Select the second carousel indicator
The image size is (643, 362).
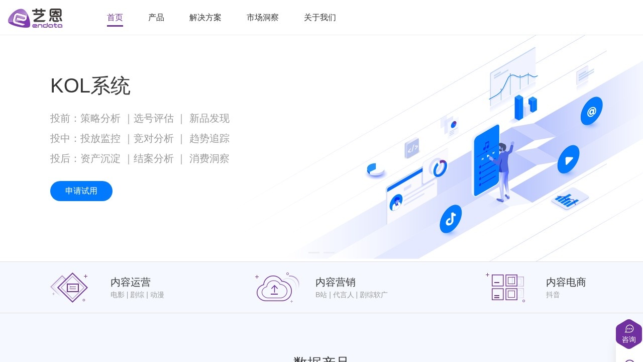click(x=329, y=252)
